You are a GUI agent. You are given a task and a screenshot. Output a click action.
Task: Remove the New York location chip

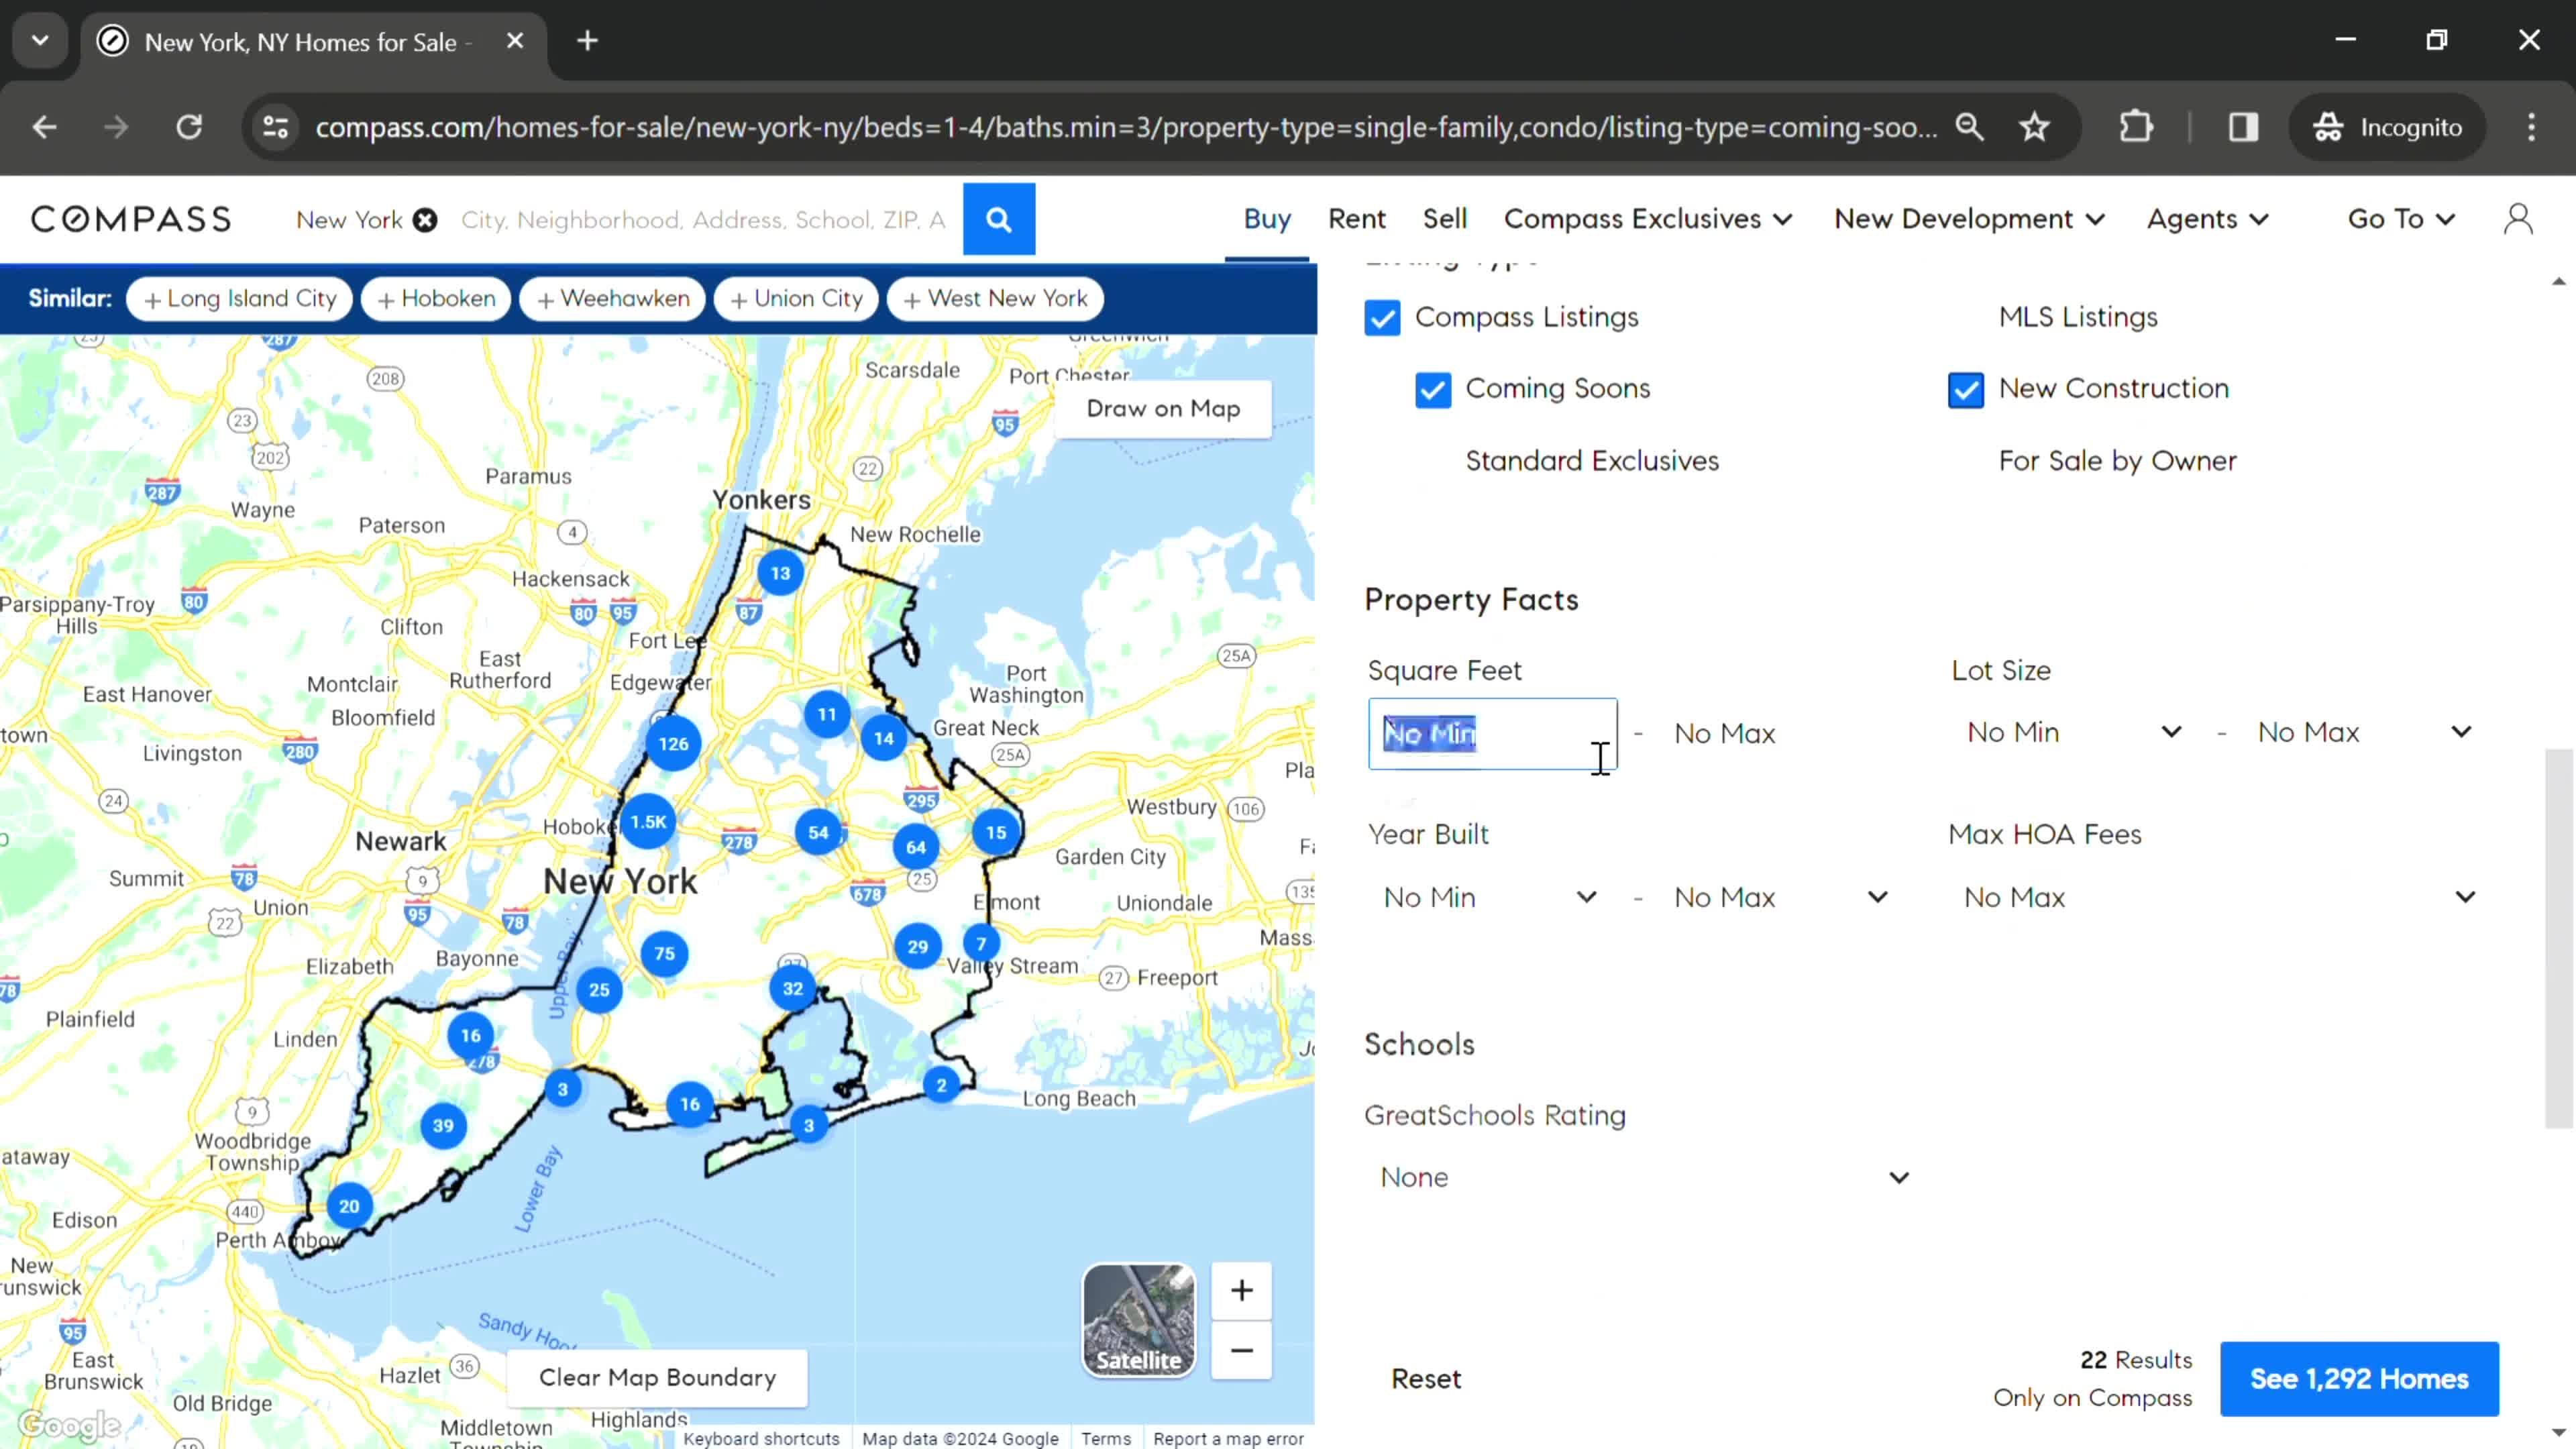(425, 220)
